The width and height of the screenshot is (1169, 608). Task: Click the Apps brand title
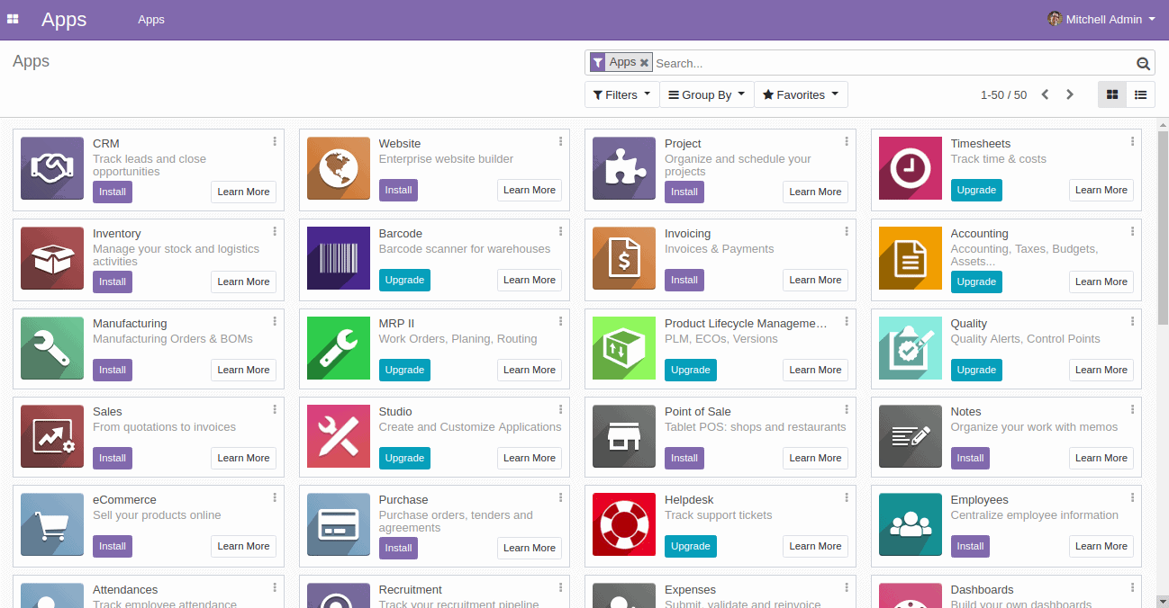[64, 19]
